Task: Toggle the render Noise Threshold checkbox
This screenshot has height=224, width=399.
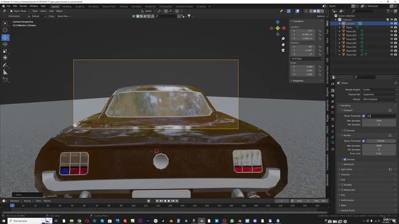Action: (363, 141)
